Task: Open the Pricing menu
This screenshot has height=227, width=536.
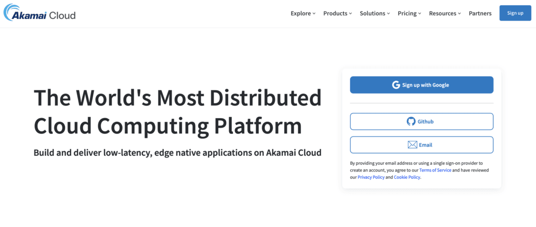Action: pyautogui.click(x=409, y=13)
